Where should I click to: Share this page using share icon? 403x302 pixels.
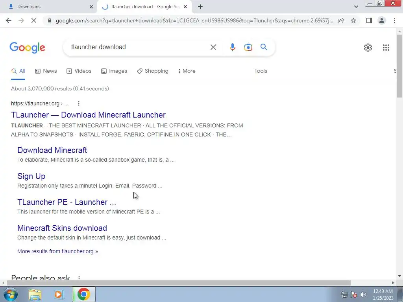pyautogui.click(x=341, y=20)
